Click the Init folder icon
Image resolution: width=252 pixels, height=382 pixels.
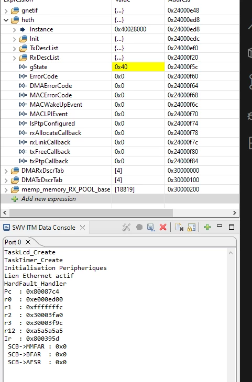point(23,39)
